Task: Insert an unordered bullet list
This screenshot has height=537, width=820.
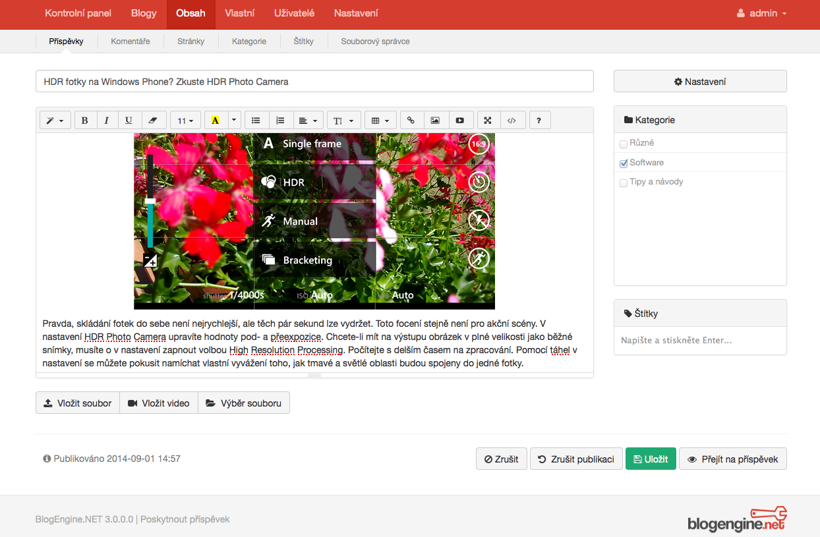Action: pos(256,121)
